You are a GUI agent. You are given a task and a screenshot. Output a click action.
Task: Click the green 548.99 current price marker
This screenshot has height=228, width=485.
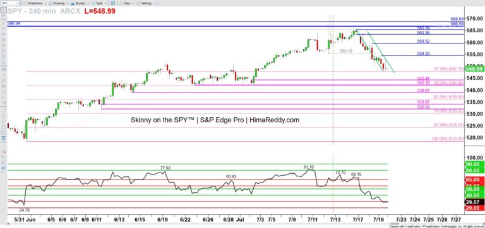pos(475,69)
